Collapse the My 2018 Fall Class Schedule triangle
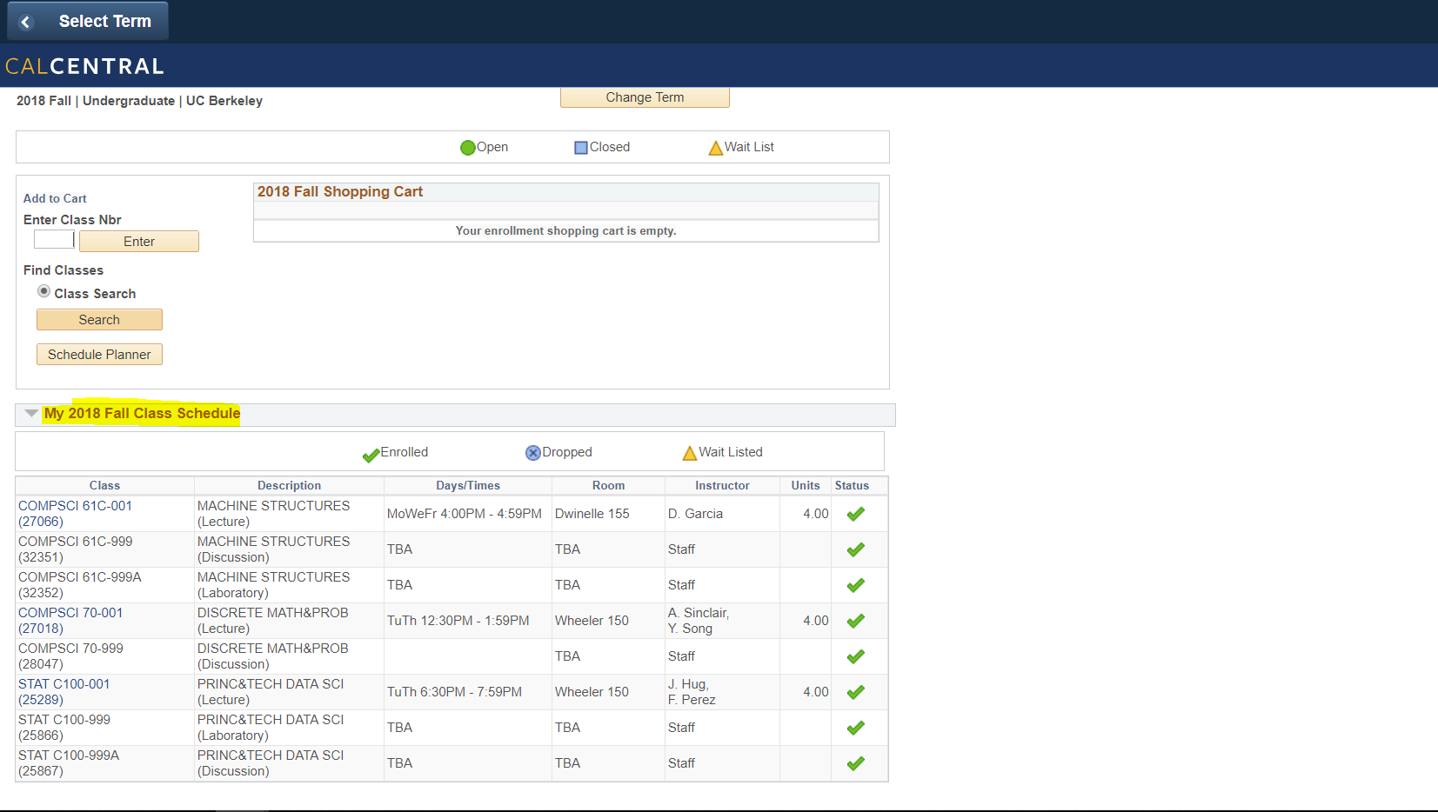 point(31,414)
